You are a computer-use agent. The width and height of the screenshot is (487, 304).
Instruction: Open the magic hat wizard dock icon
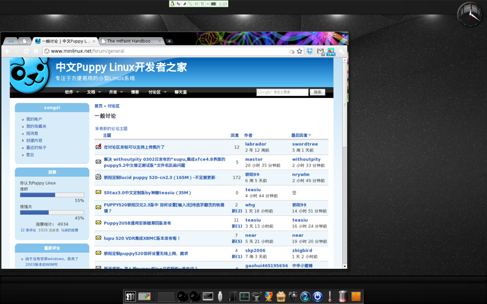click(256, 297)
